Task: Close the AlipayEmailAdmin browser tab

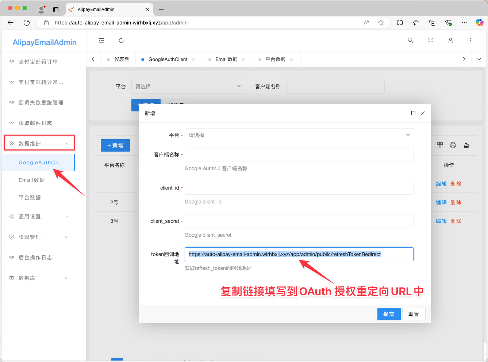Action: pyautogui.click(x=147, y=9)
